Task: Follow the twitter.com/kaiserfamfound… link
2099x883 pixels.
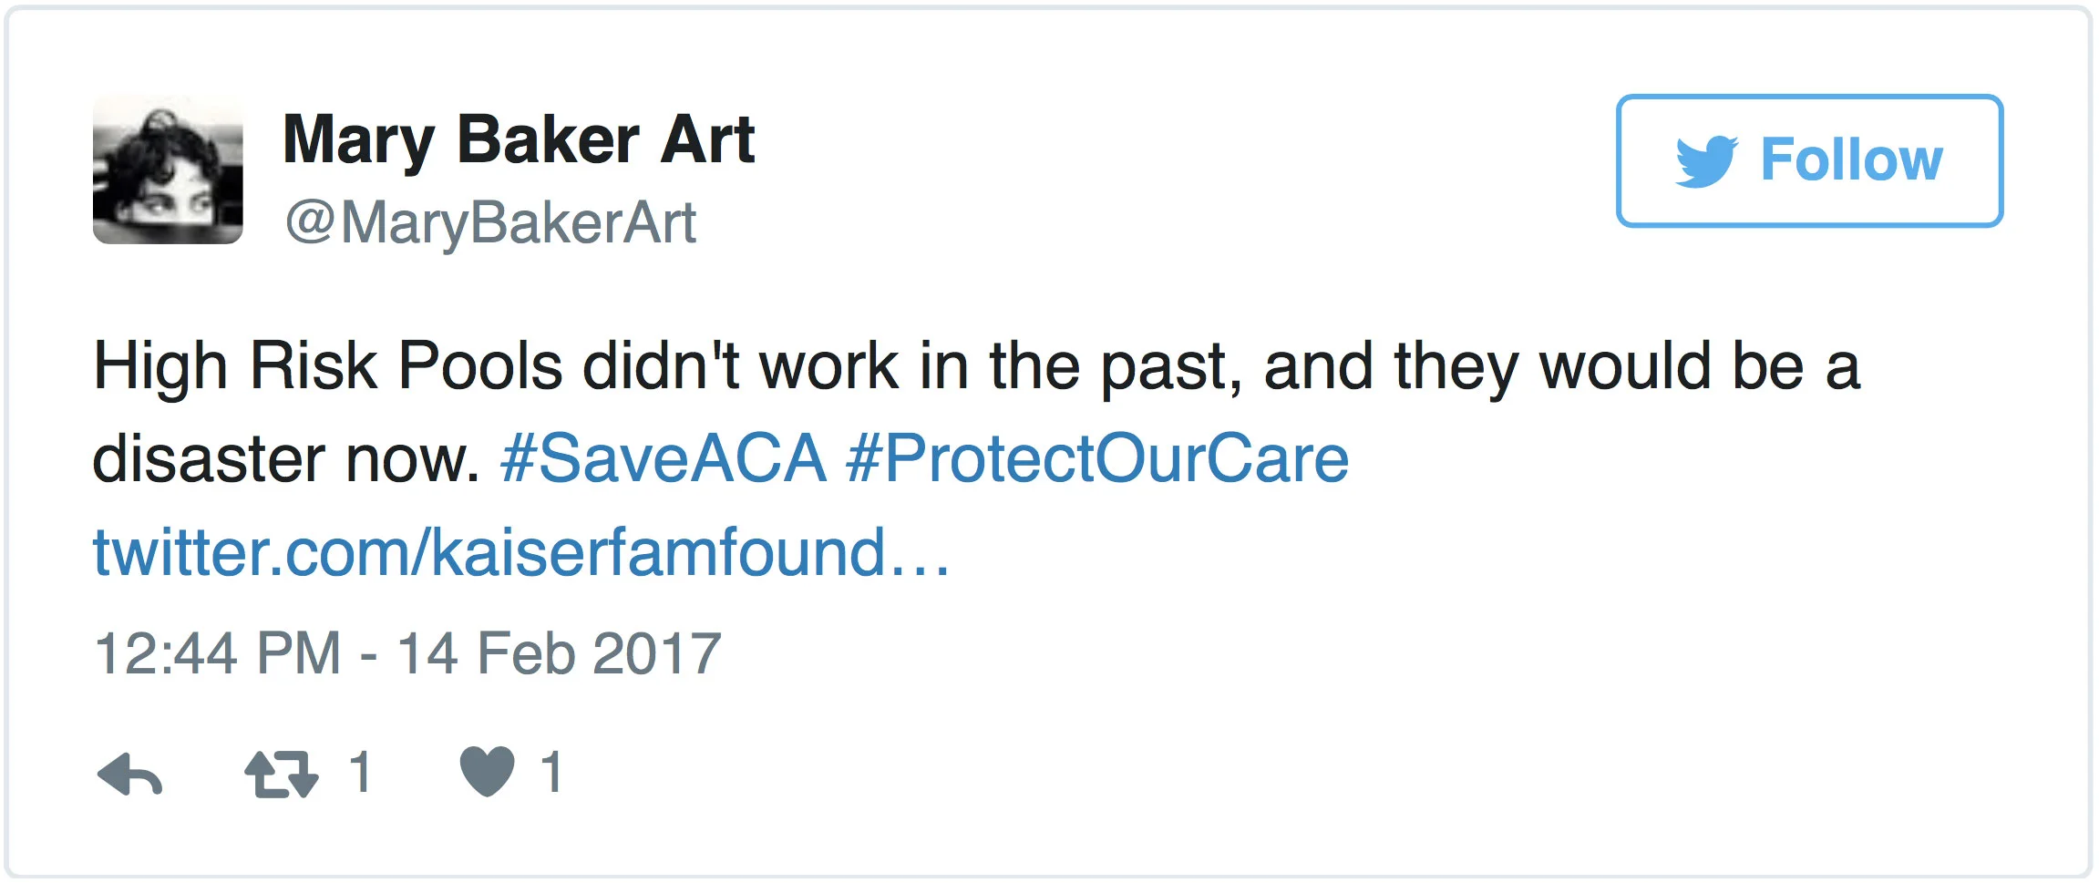Action: [x=521, y=552]
